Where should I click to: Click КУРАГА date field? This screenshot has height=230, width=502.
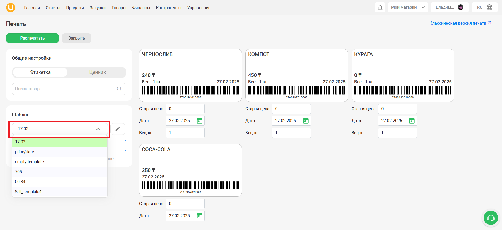pyautogui.click(x=397, y=121)
